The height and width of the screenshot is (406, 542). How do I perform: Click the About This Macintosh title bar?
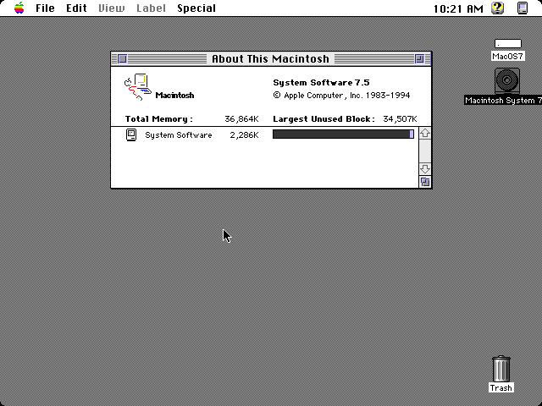coord(271,58)
